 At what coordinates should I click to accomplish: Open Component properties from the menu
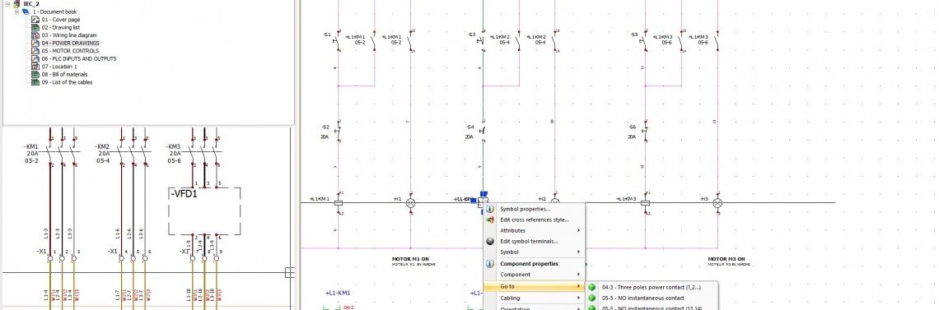click(x=529, y=263)
